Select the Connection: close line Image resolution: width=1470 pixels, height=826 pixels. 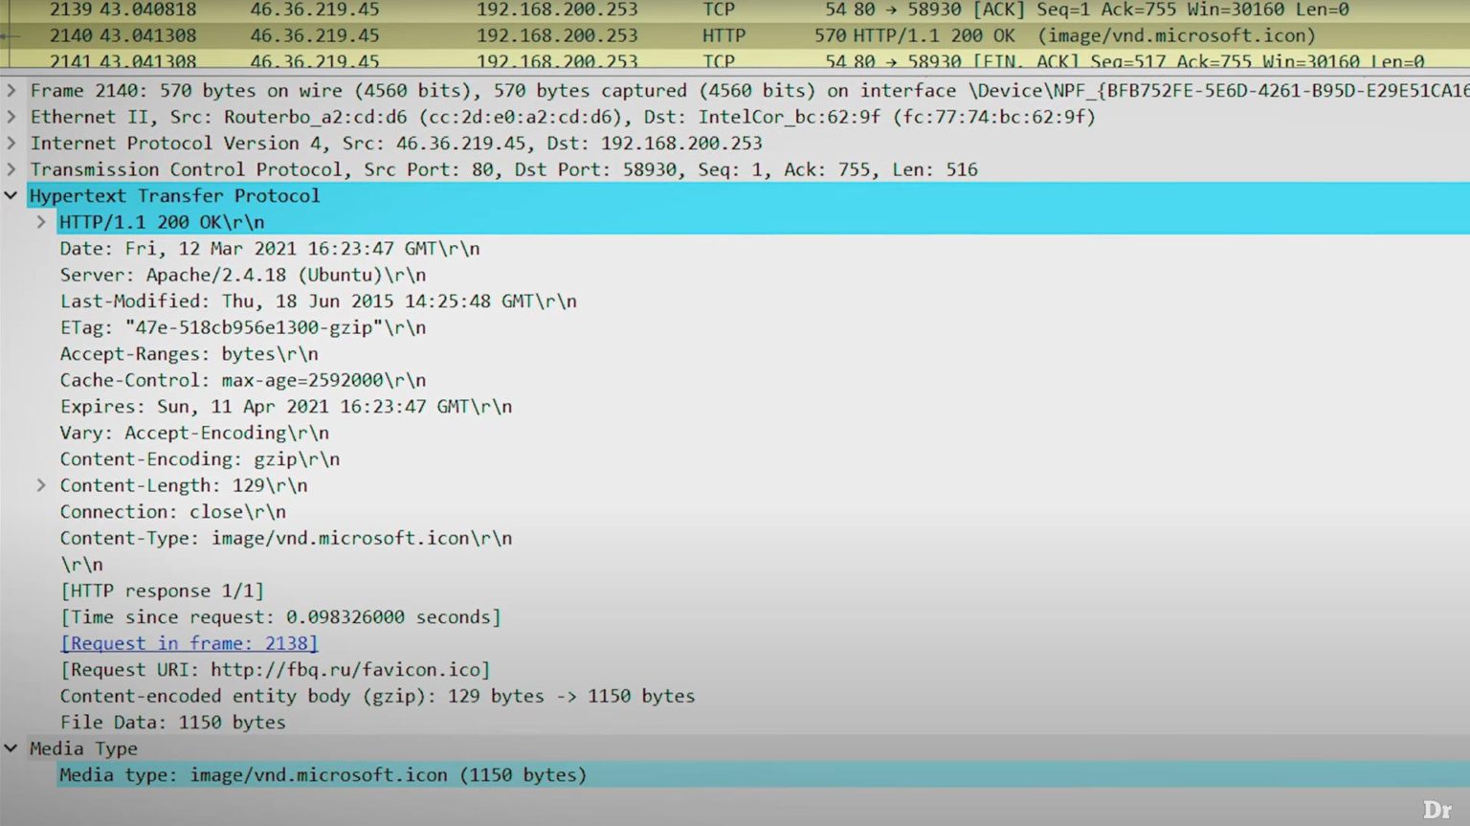(x=173, y=512)
